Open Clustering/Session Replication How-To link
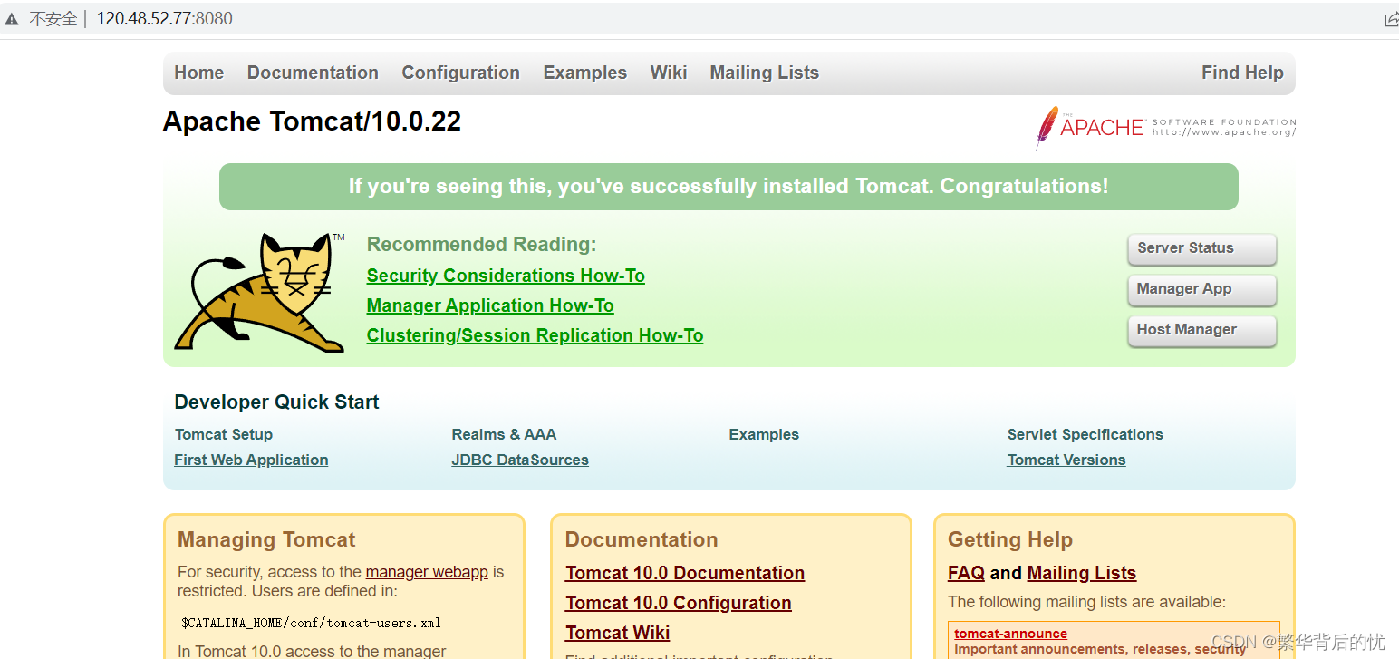The image size is (1399, 659). 535,335
